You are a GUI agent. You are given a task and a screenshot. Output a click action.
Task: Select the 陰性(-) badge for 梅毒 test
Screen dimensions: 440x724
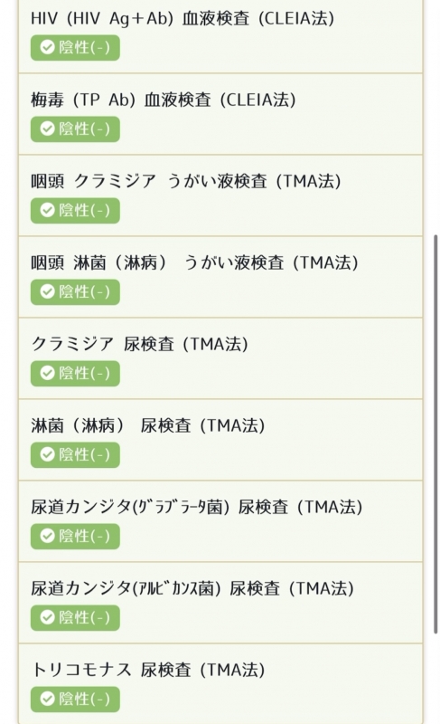[x=75, y=129]
